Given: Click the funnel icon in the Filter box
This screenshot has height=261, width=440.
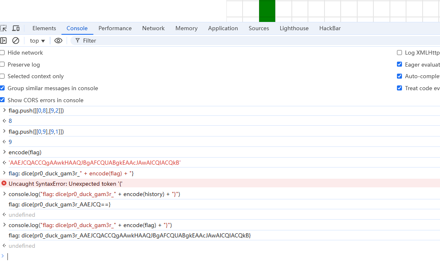Looking at the screenshot, I should [77, 41].
